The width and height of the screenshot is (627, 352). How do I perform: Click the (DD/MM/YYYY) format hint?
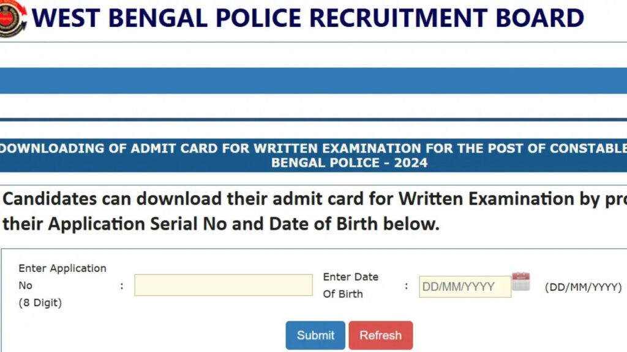click(x=583, y=287)
